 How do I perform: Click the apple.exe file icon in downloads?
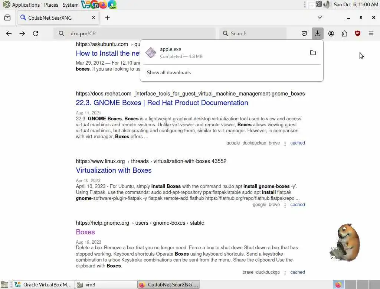pos(151,53)
